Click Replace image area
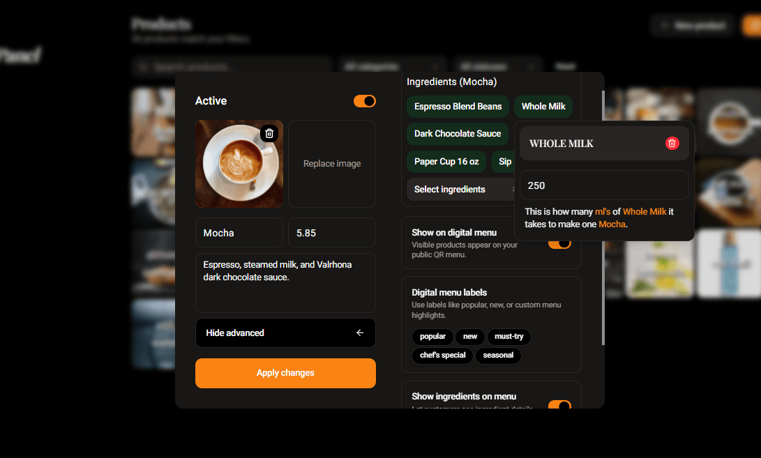 [332, 164]
